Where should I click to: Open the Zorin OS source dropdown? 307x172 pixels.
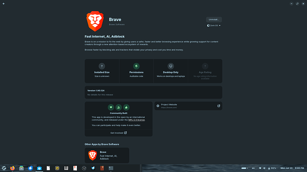(214, 26)
